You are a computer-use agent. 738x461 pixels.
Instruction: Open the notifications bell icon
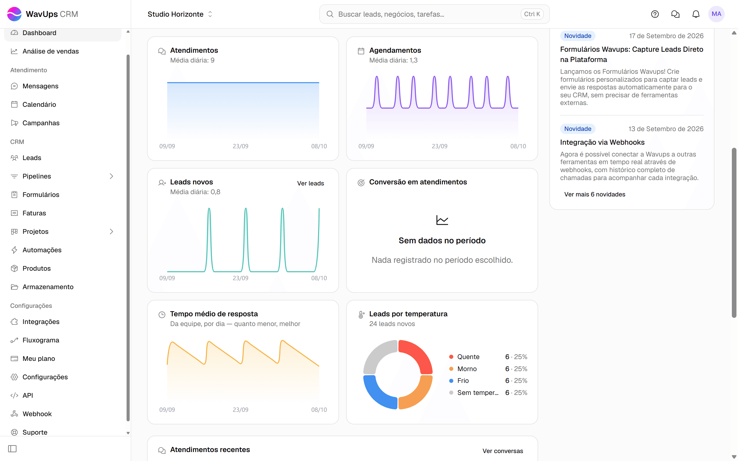(x=696, y=14)
